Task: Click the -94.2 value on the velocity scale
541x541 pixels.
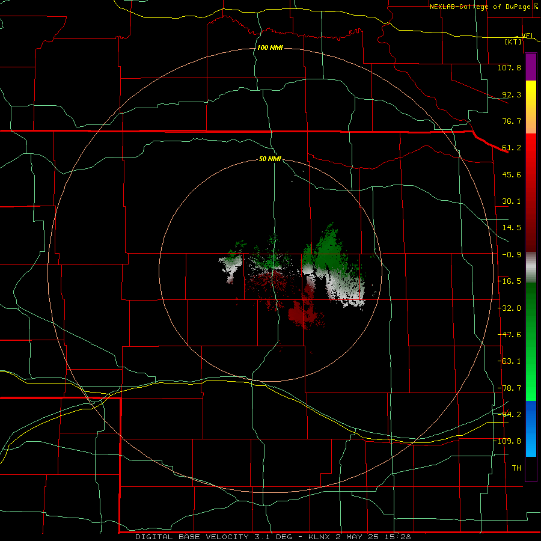Action: point(509,414)
